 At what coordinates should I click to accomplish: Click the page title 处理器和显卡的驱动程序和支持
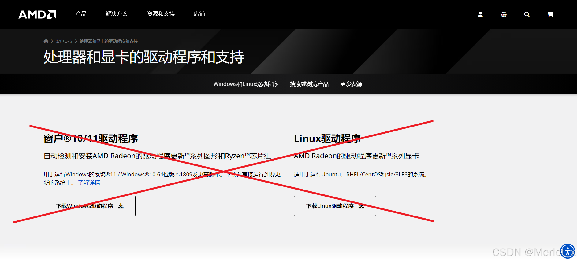coord(144,57)
